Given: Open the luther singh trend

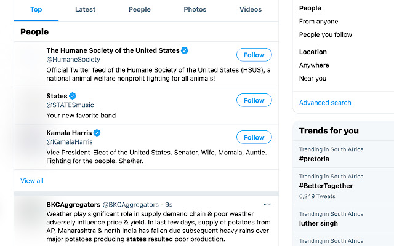Looking at the screenshot, I should pos(318,223).
